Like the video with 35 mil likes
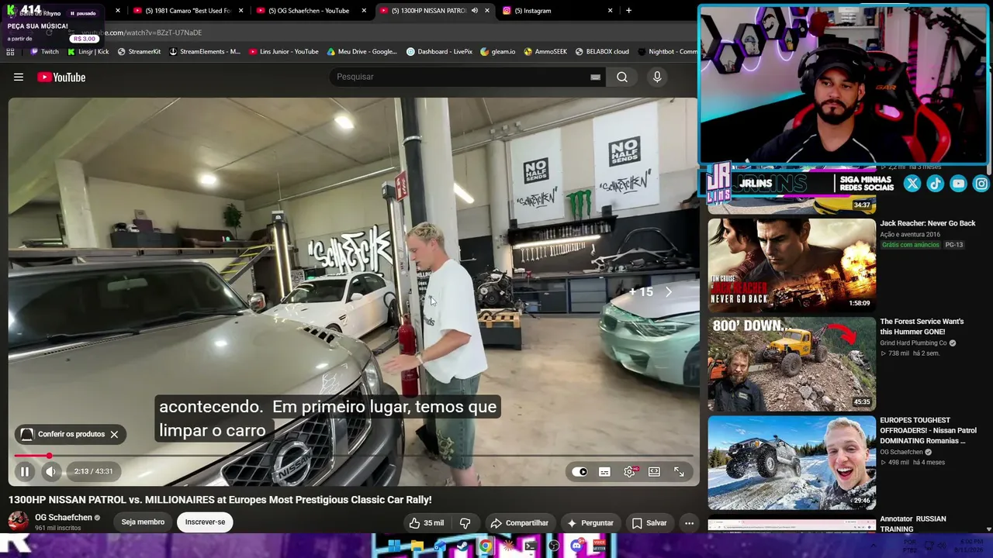993x558 pixels. pyautogui.click(x=427, y=523)
